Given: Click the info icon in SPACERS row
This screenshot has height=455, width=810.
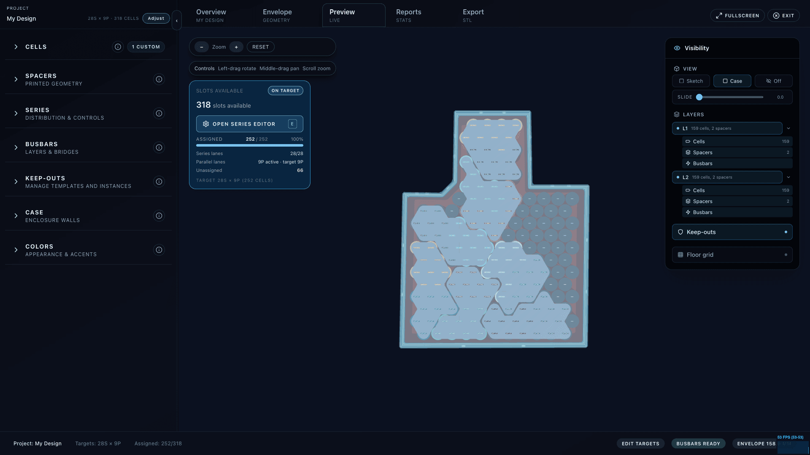Looking at the screenshot, I should tap(159, 79).
